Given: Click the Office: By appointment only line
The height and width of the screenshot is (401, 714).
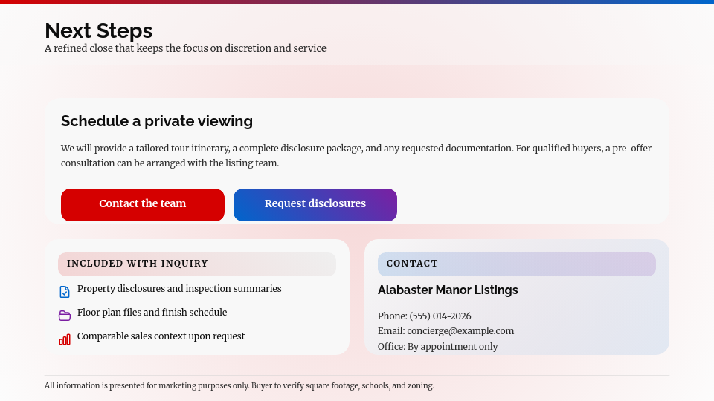Looking at the screenshot, I should (437, 347).
